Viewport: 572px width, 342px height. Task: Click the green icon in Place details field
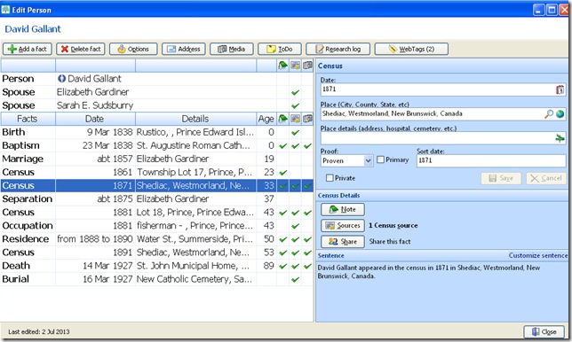(560, 138)
